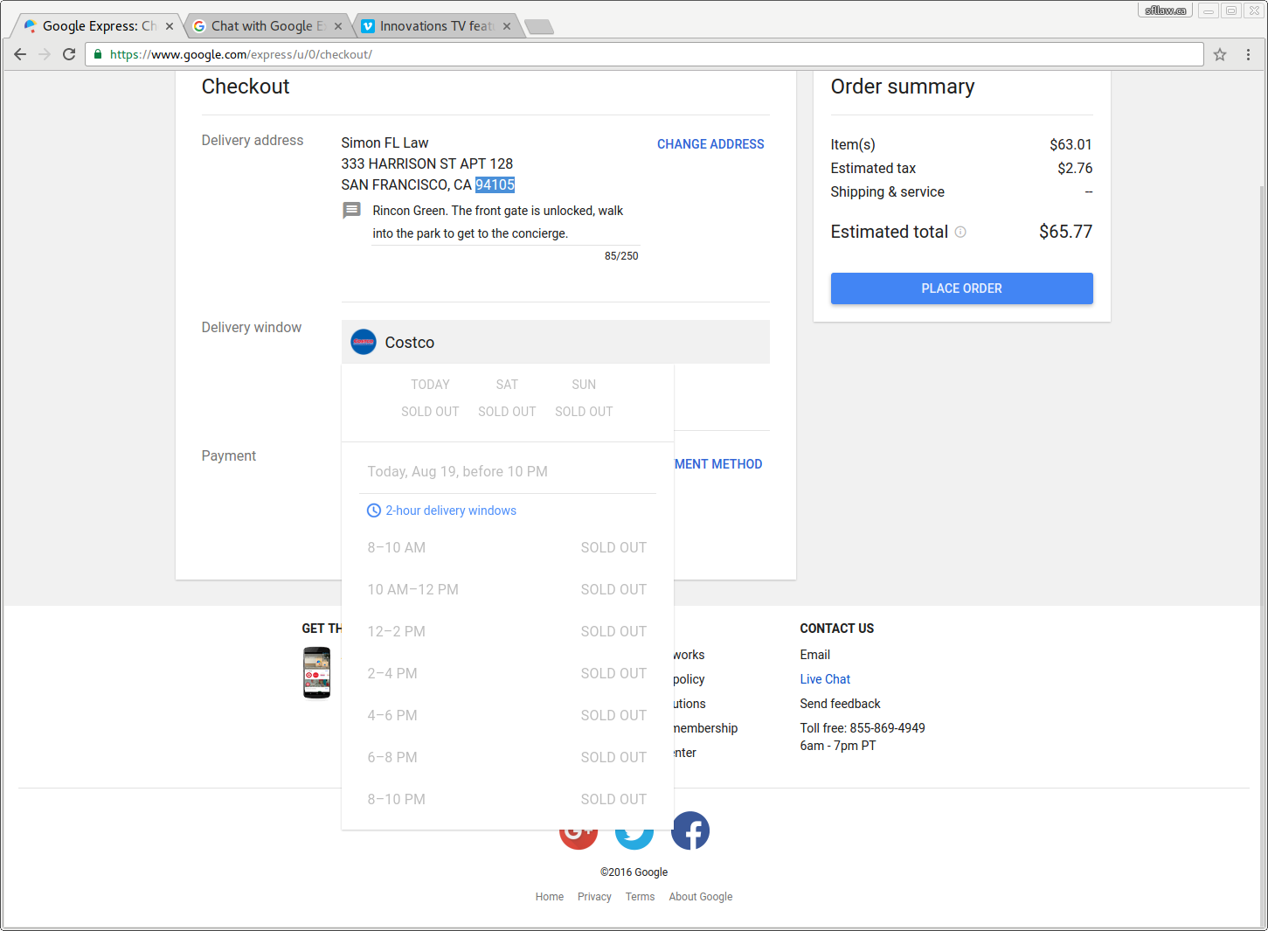Select the SUN delivery day

pos(584,398)
